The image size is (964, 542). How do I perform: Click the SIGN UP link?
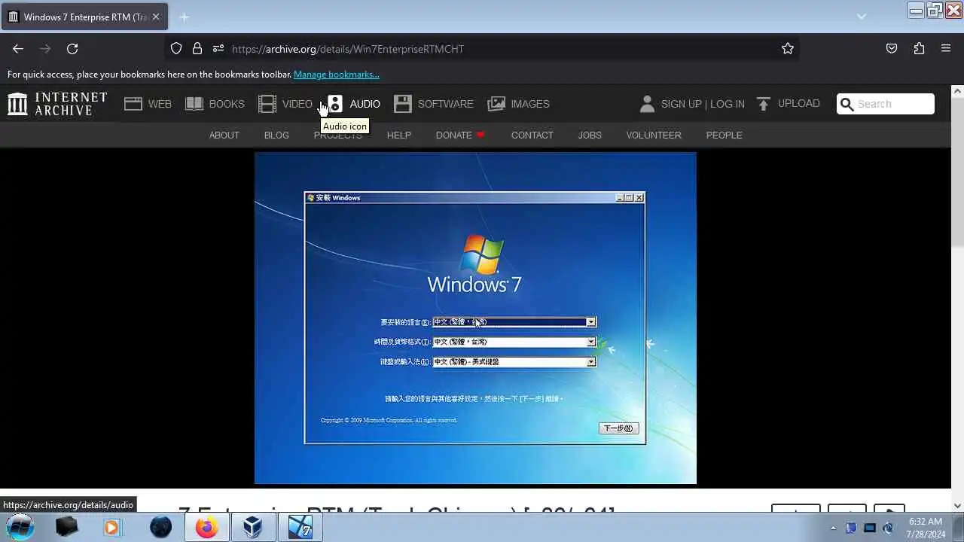click(681, 104)
